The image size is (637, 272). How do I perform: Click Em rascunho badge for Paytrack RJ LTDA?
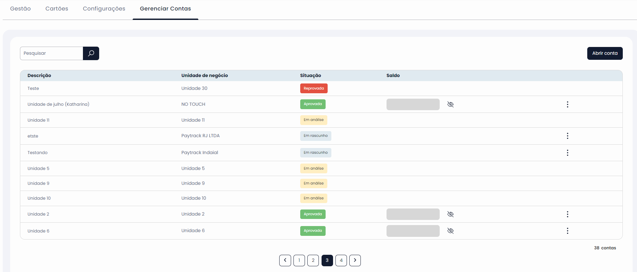(316, 136)
